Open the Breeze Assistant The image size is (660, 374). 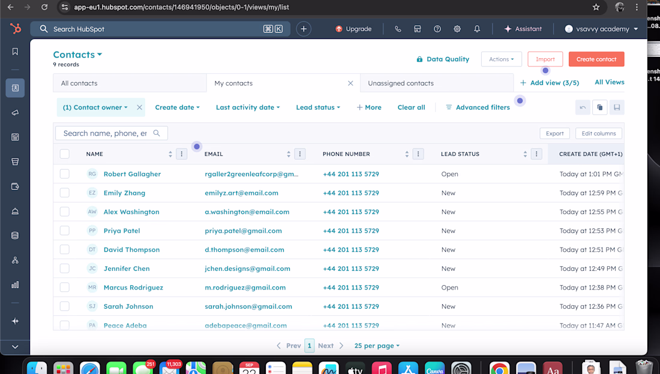(523, 29)
